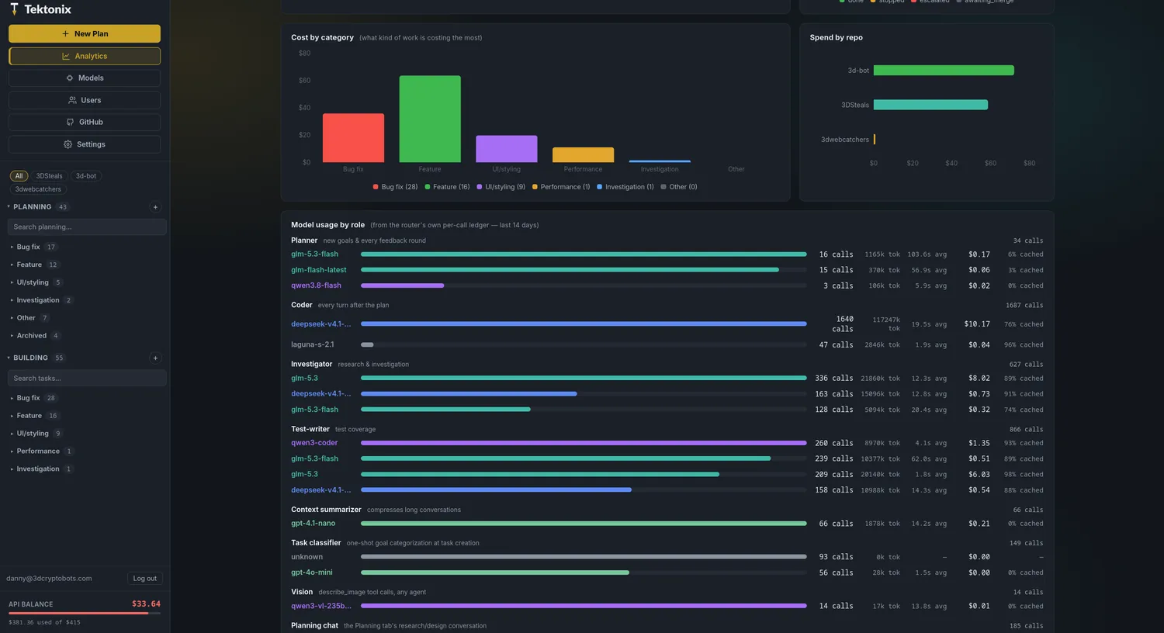Toggle the Bug fix (28) legend swatch
This screenshot has width=1164, height=633.
pyautogui.click(x=376, y=187)
